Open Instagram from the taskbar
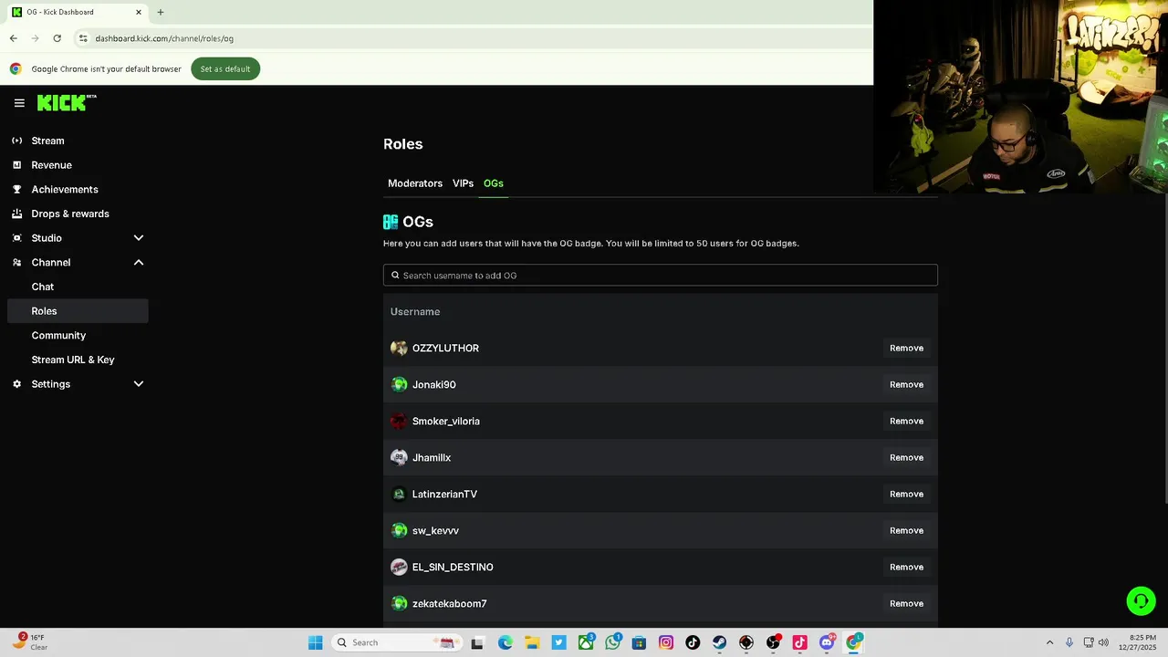Viewport: 1168px width, 657px height. (x=666, y=642)
